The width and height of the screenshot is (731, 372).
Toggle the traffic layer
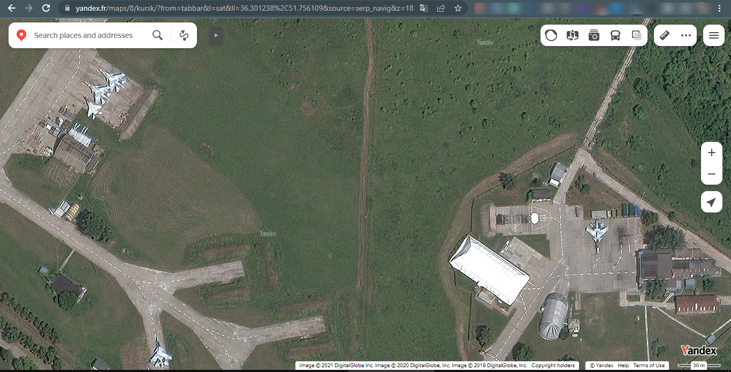point(551,35)
